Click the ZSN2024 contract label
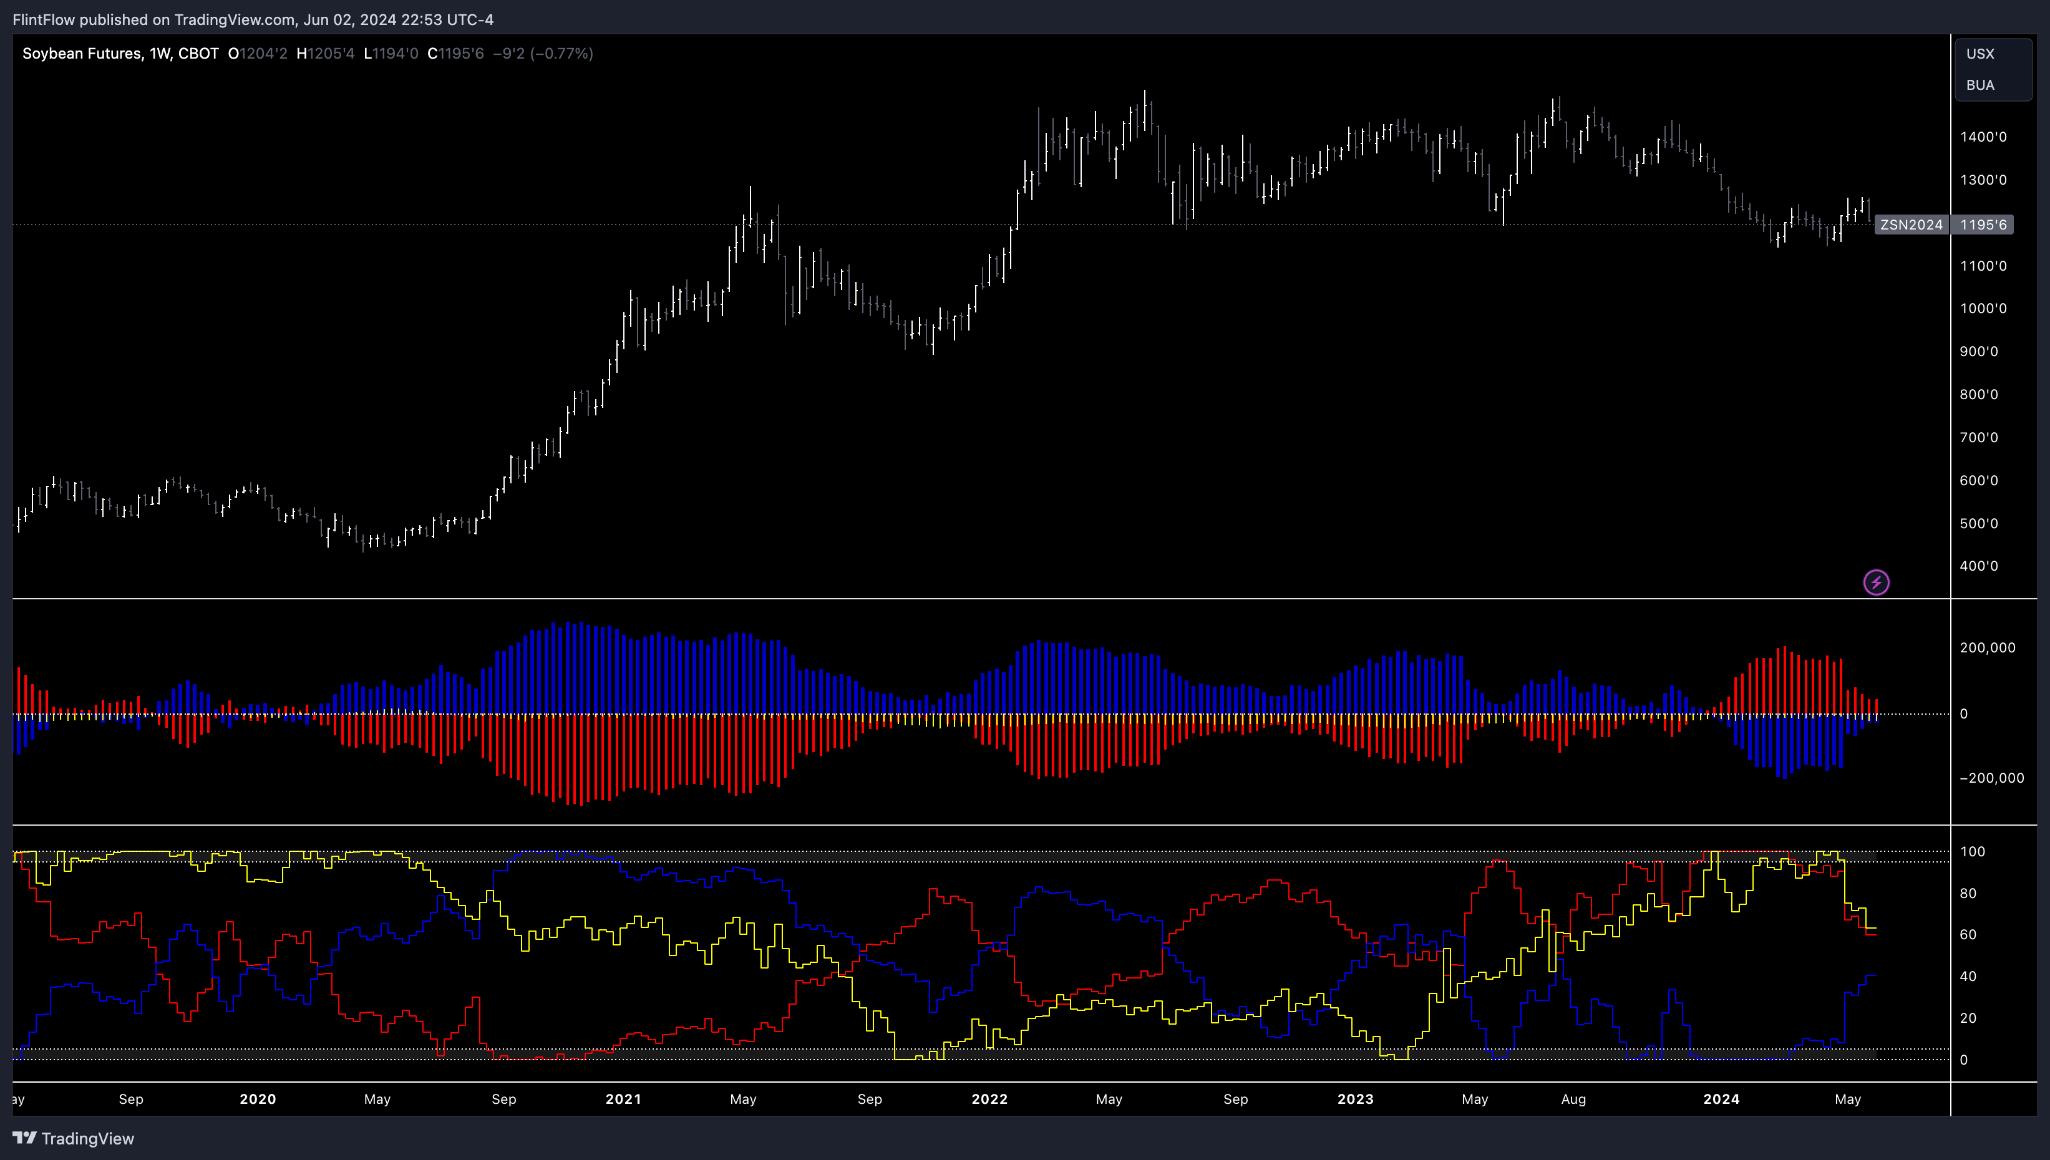Image resolution: width=2050 pixels, height=1160 pixels. point(1911,225)
